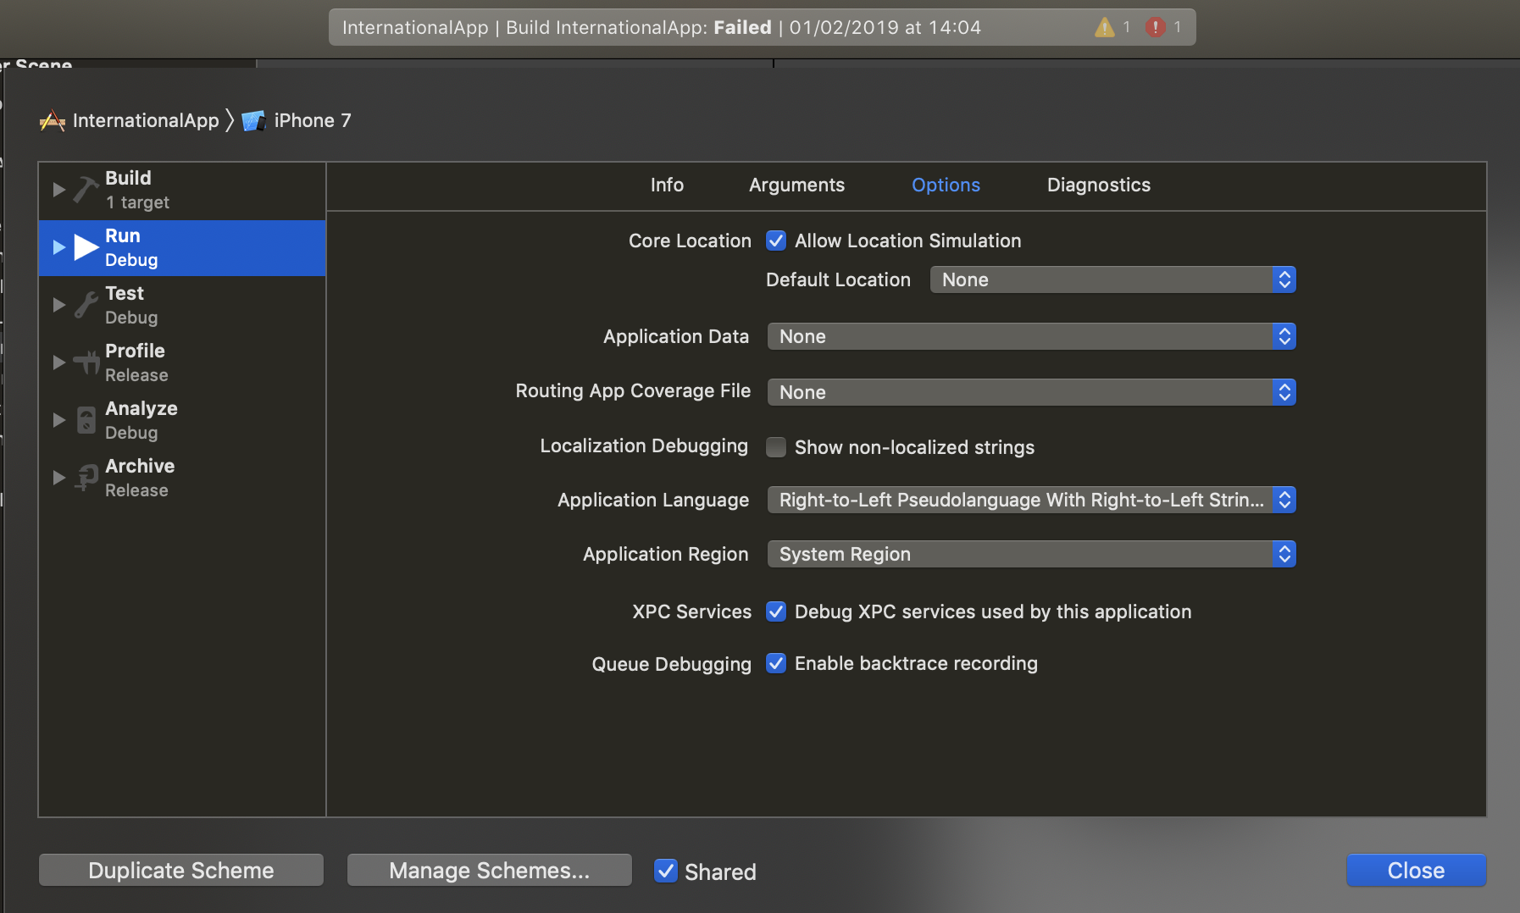Open the Application Region dropdown
This screenshot has height=913, width=1520.
[x=1031, y=554]
